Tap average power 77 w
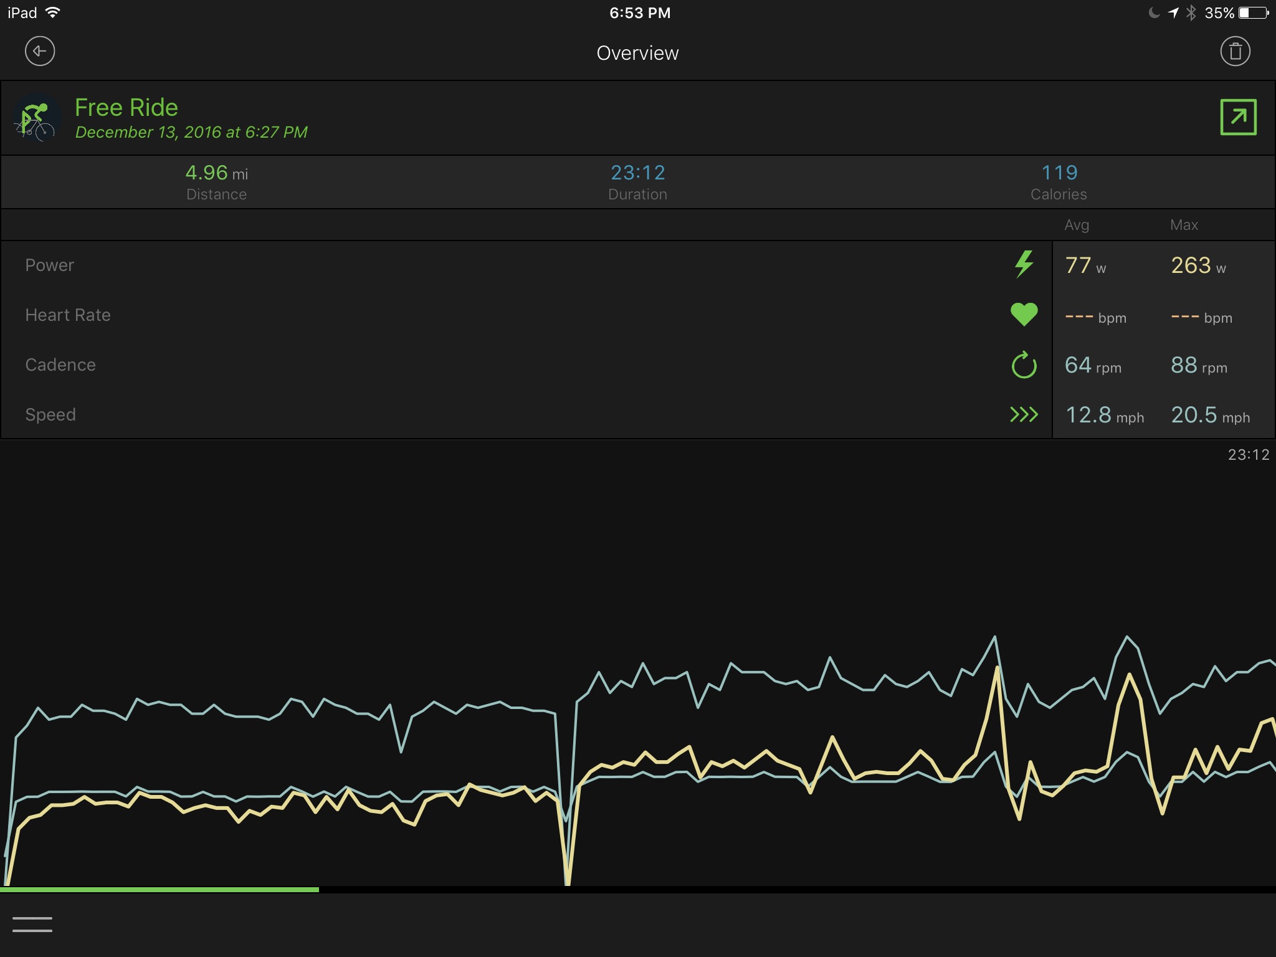1276x957 pixels. point(1085,266)
